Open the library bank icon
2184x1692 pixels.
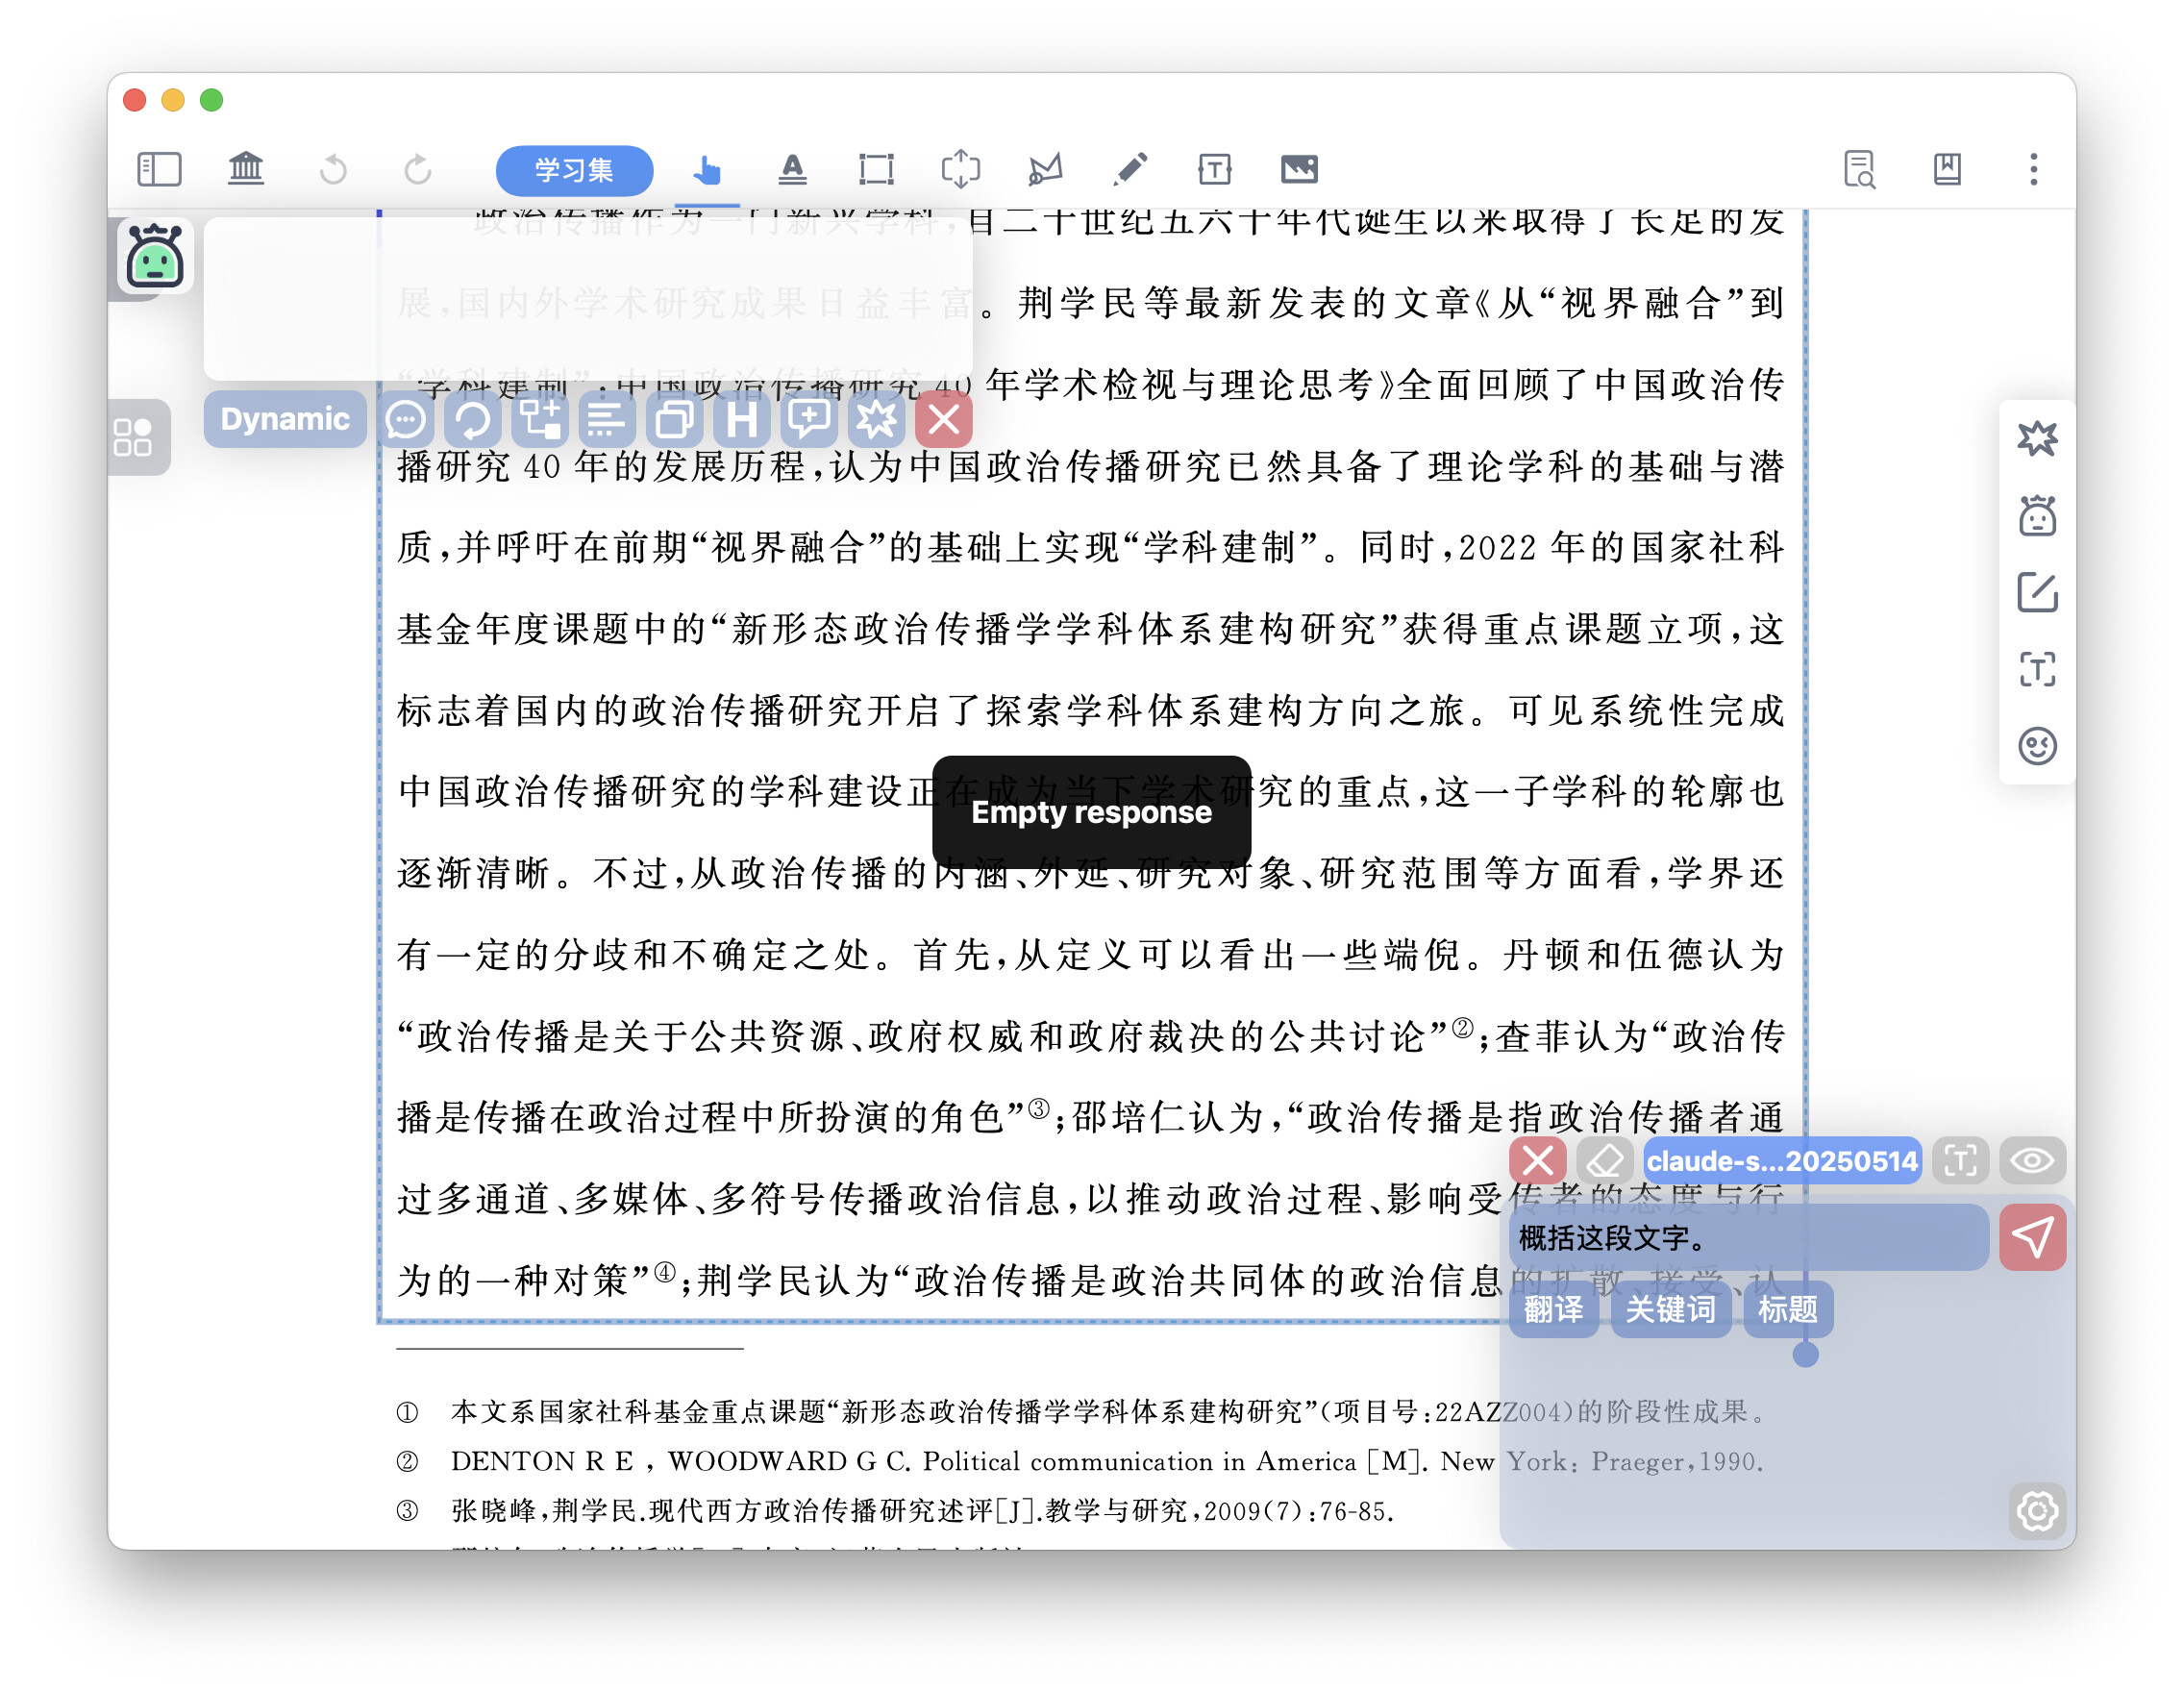pos(246,169)
